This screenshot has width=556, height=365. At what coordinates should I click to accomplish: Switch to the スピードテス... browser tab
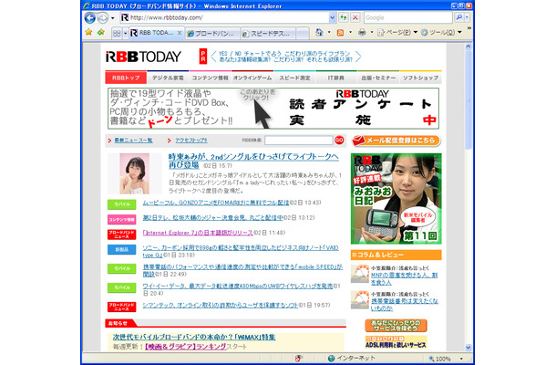268,34
